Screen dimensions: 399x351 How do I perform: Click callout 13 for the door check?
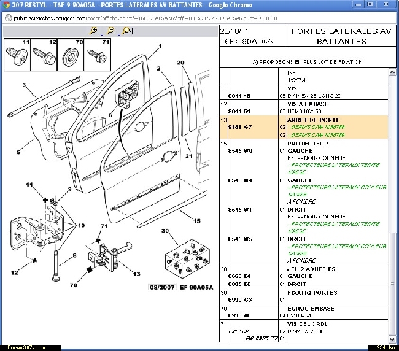137,274
